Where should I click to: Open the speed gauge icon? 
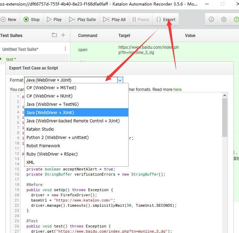coord(211,19)
